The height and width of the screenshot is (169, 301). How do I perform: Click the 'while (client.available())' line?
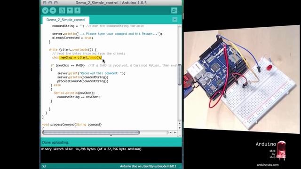coord(72,50)
